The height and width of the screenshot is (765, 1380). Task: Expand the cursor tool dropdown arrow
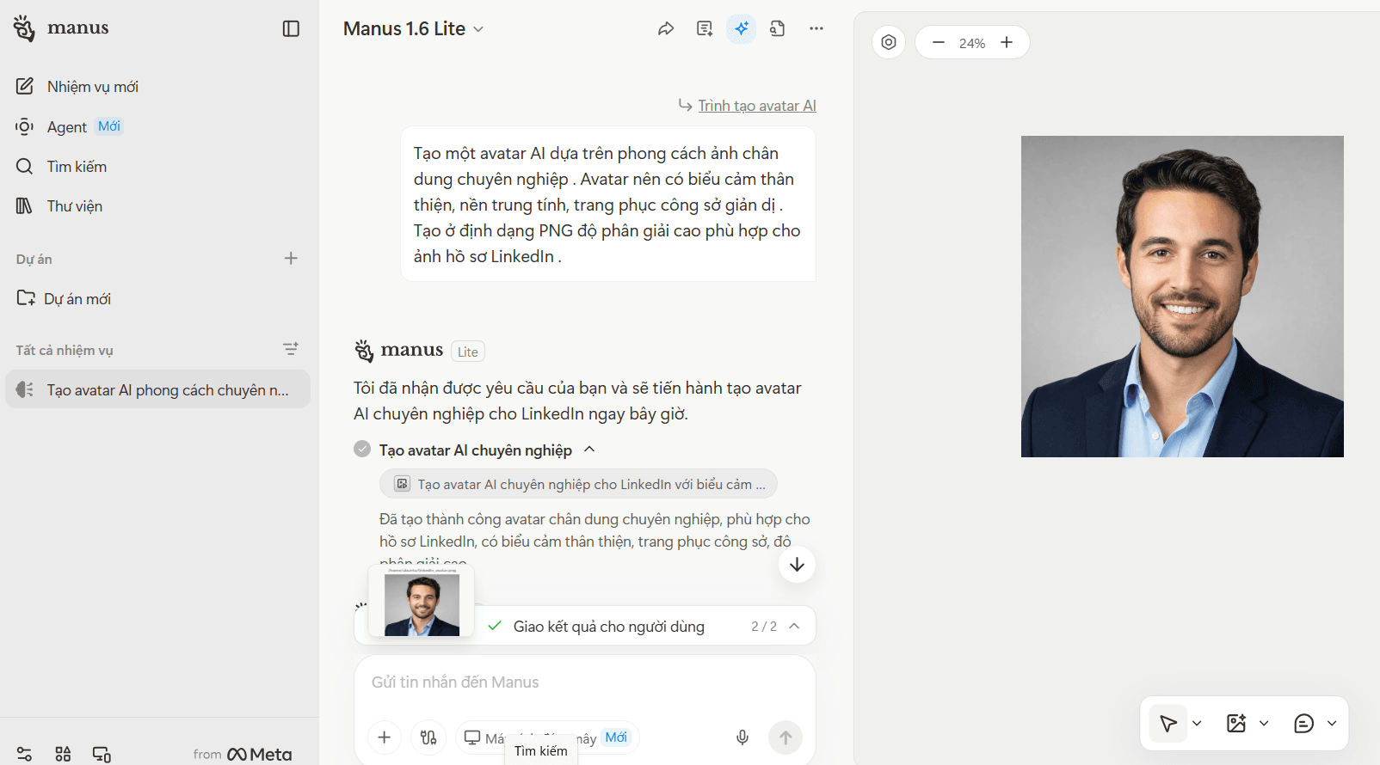pyautogui.click(x=1197, y=724)
